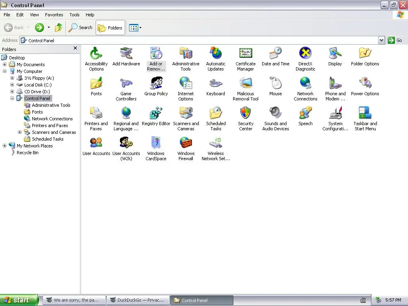This screenshot has height=306, width=408.
Task: Open the Help menu
Action: pyautogui.click(x=90, y=15)
